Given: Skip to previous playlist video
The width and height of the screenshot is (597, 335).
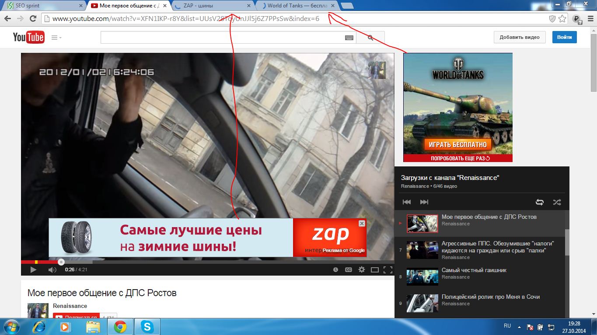Looking at the screenshot, I should [407, 202].
